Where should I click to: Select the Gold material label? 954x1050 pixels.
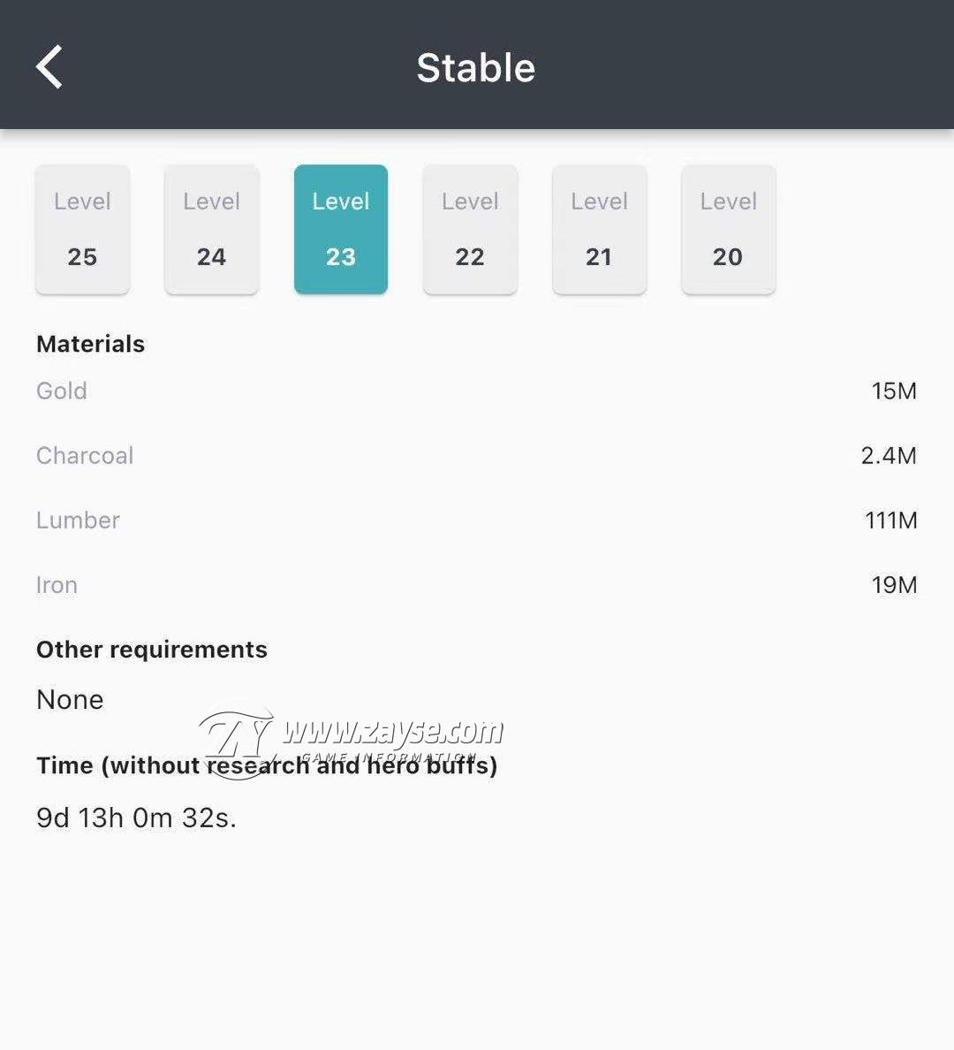[62, 391]
